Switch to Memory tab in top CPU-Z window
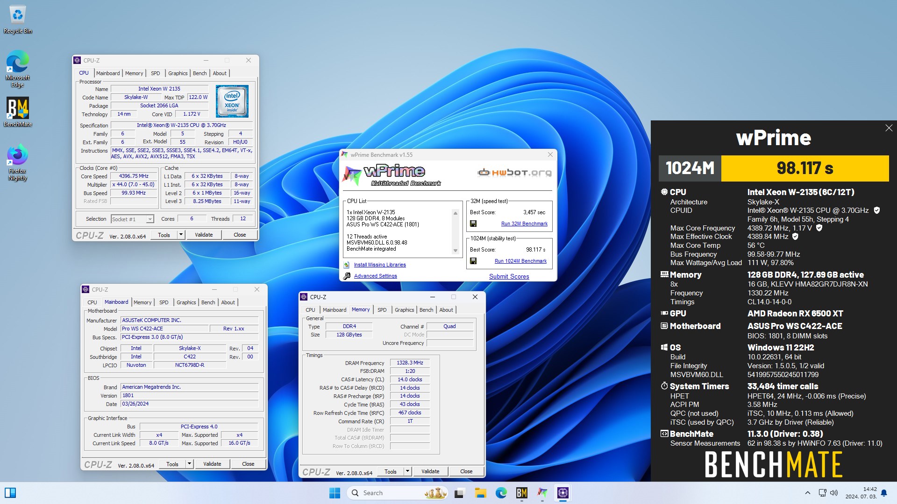Image resolution: width=897 pixels, height=504 pixels. click(x=134, y=73)
